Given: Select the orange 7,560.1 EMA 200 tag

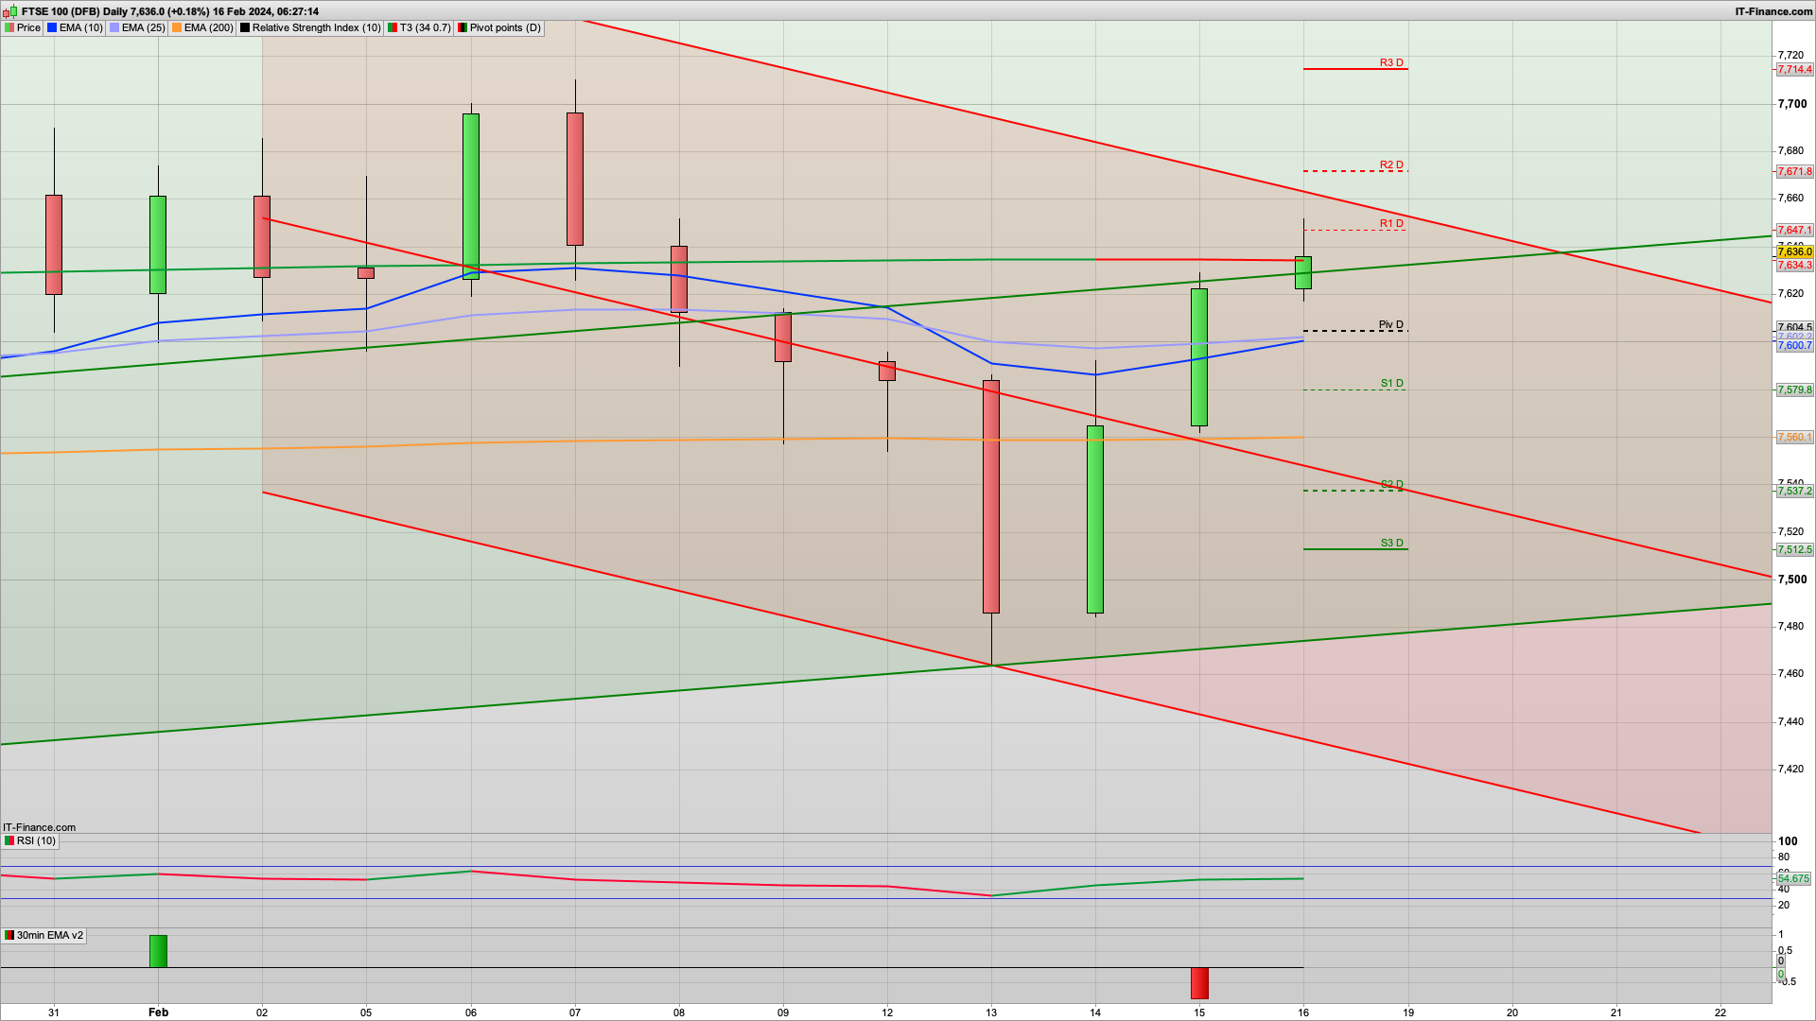Looking at the screenshot, I should pyautogui.click(x=1794, y=437).
